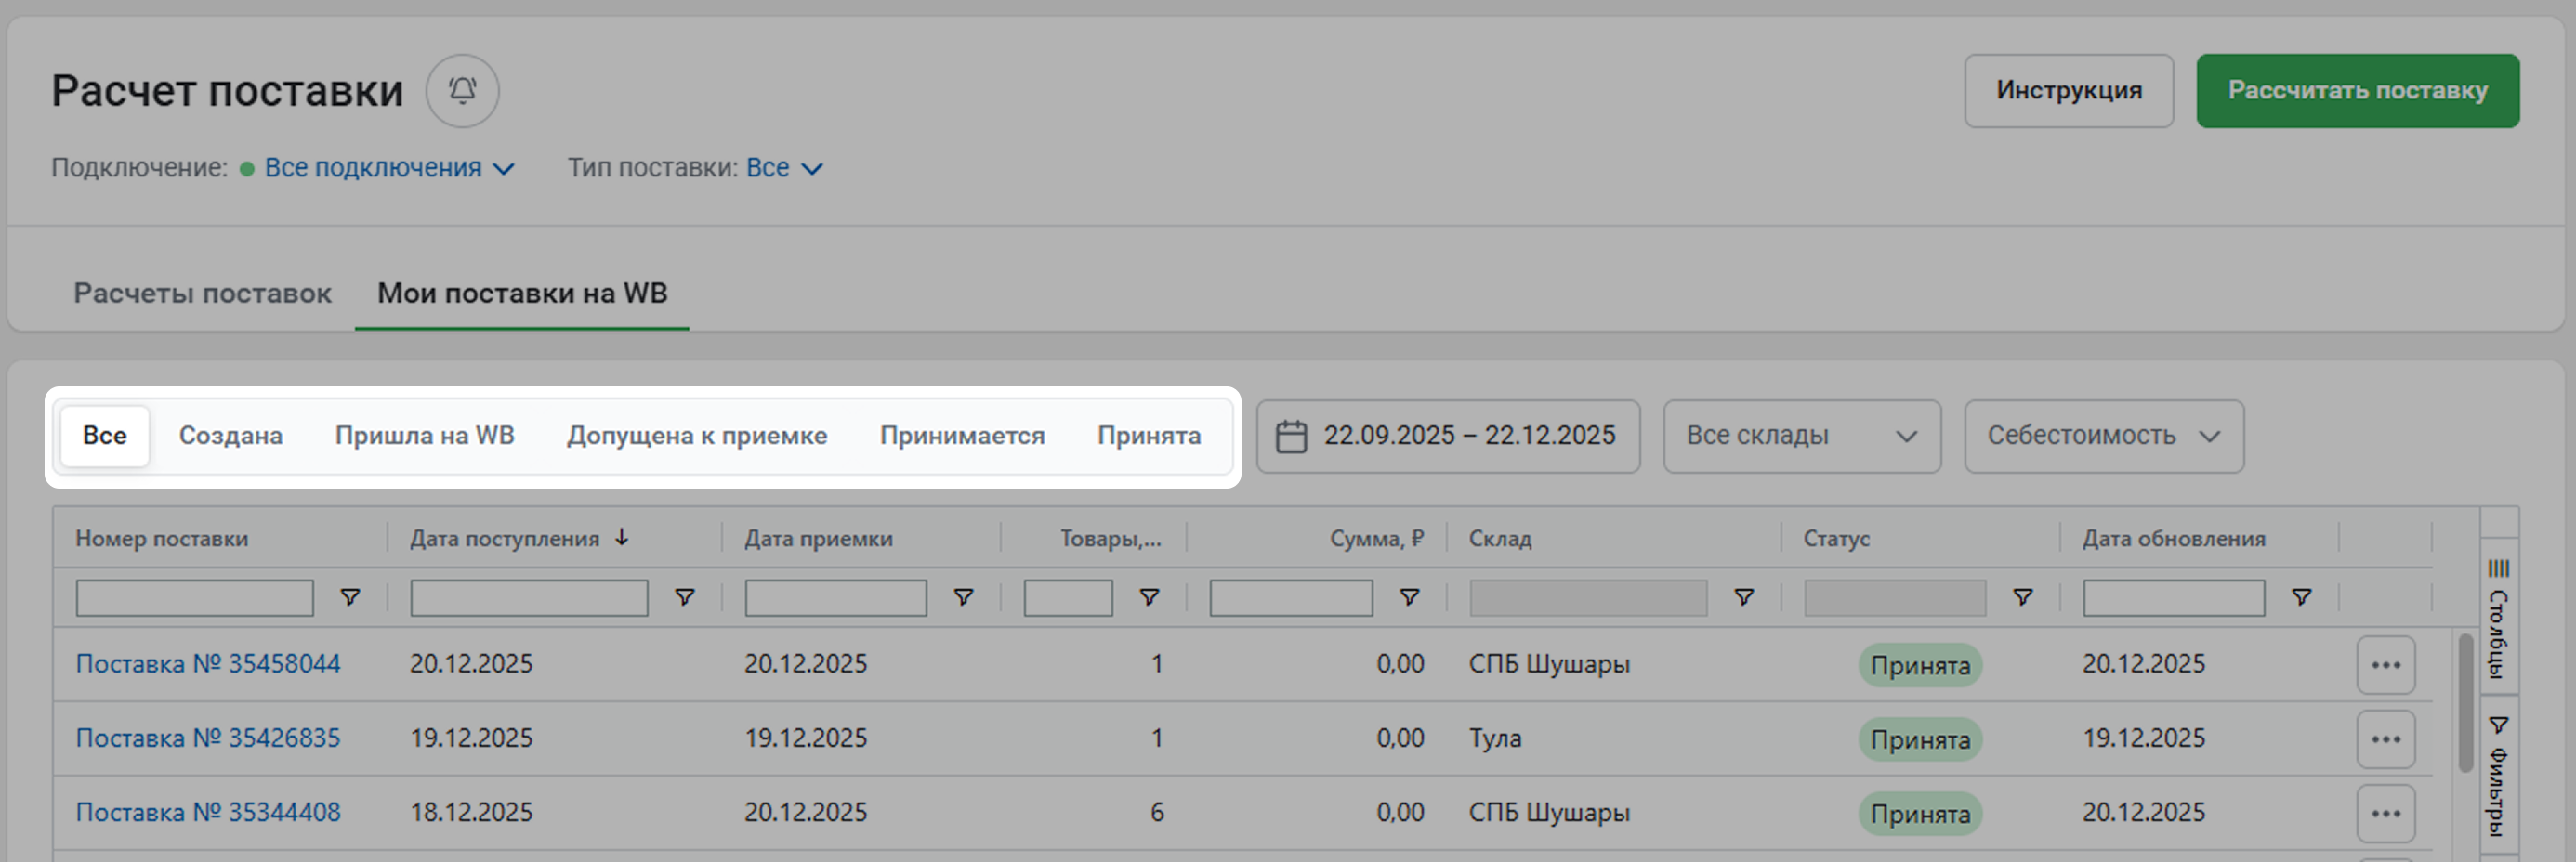This screenshot has height=862, width=2576.
Task: Click the filter icon for Склад column
Action: 1743,597
